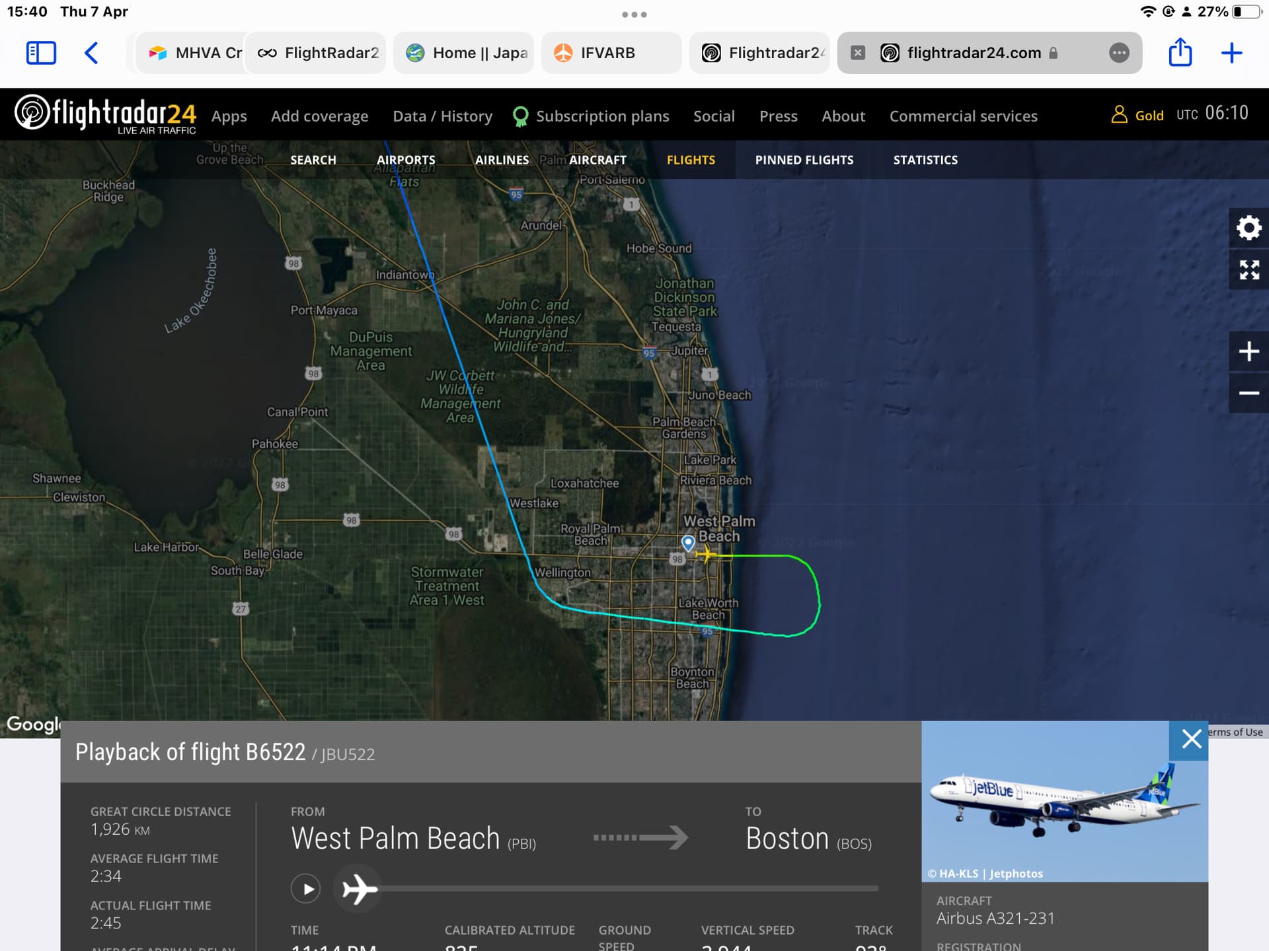Open the map settings gear icon
The image size is (1269, 951).
coord(1249,228)
